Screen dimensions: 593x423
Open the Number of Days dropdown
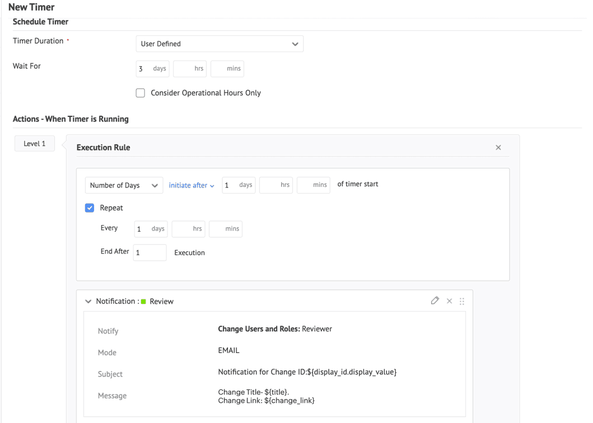124,185
